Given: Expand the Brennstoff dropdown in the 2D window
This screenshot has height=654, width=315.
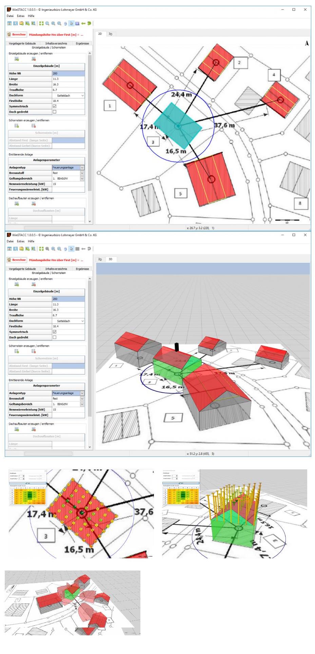Looking at the screenshot, I should 82,173.
